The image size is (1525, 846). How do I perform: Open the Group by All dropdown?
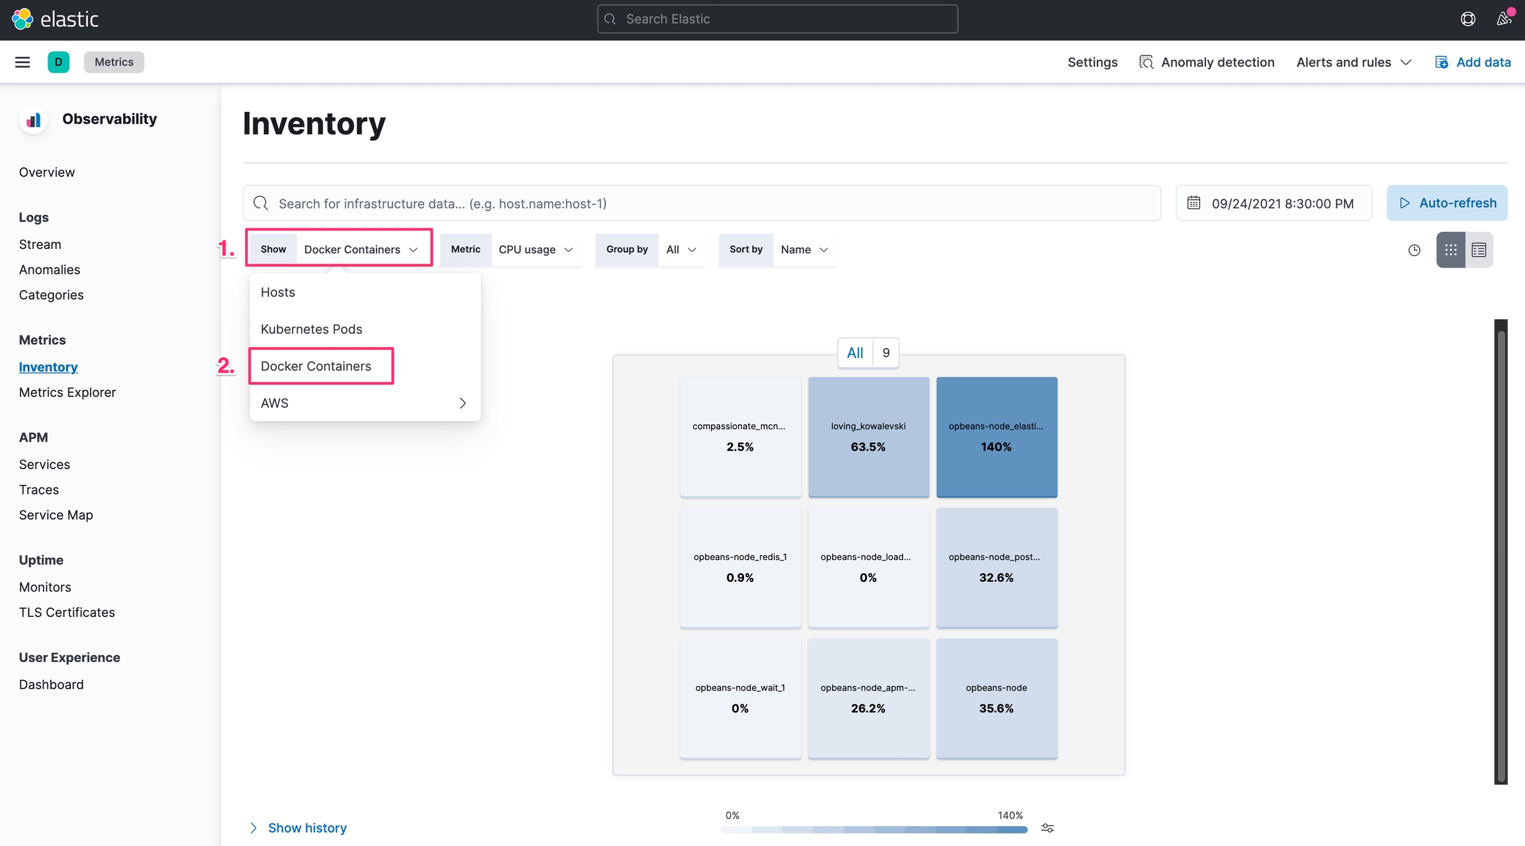680,250
